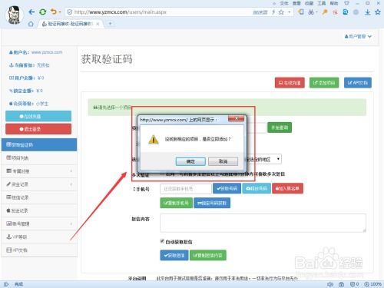Click the scissors screenshot icon in toolbar
Viewport: 384px width, 288px height.
311,12
